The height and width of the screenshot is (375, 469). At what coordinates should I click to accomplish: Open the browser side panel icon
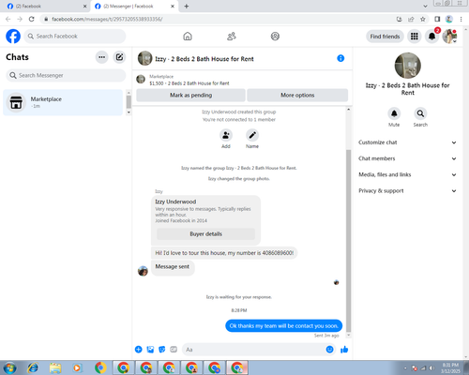click(437, 19)
